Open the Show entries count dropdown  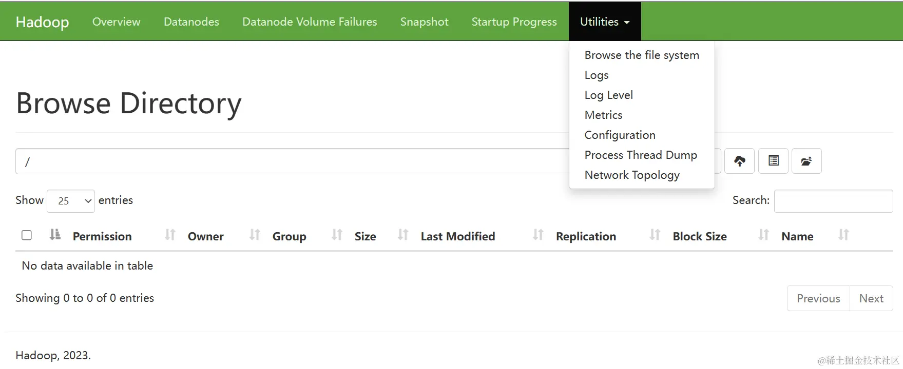point(71,201)
